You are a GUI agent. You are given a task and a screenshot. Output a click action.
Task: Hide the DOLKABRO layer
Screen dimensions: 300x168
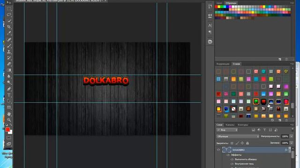click(x=218, y=150)
